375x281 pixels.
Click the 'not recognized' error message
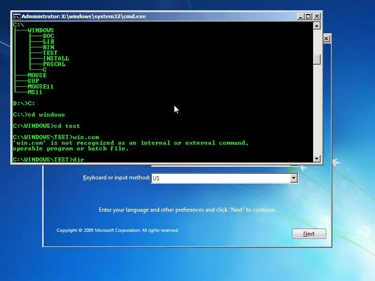pos(131,146)
